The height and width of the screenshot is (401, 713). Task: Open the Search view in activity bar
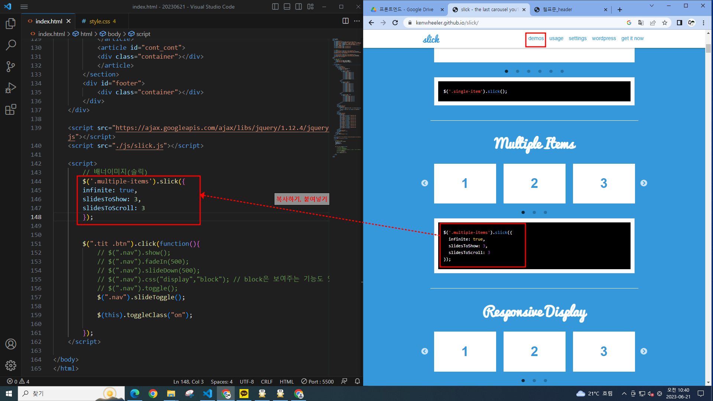[x=11, y=45]
